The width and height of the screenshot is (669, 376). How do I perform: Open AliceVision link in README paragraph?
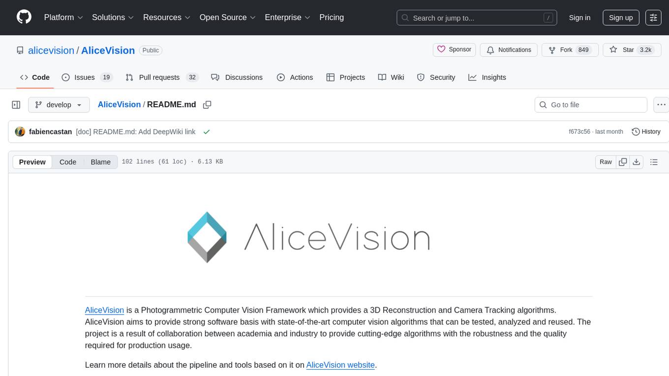click(104, 310)
